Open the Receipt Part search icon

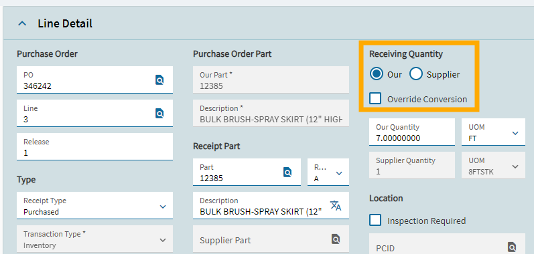click(287, 172)
